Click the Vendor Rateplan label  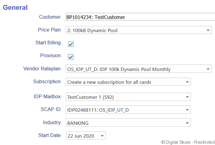(x=42, y=69)
